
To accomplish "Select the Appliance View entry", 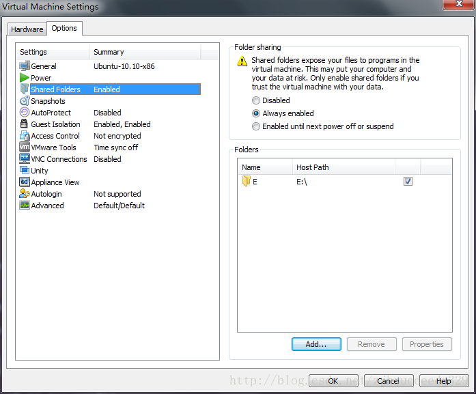I will 109,182.
